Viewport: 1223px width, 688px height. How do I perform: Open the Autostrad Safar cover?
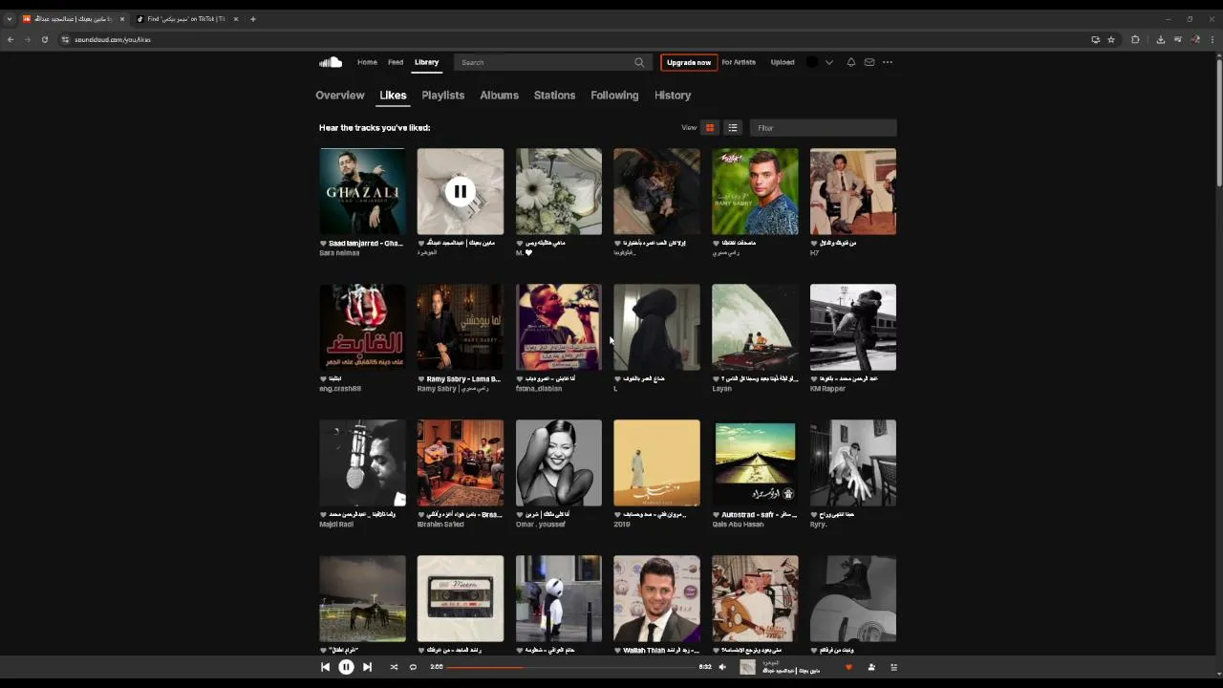point(755,462)
